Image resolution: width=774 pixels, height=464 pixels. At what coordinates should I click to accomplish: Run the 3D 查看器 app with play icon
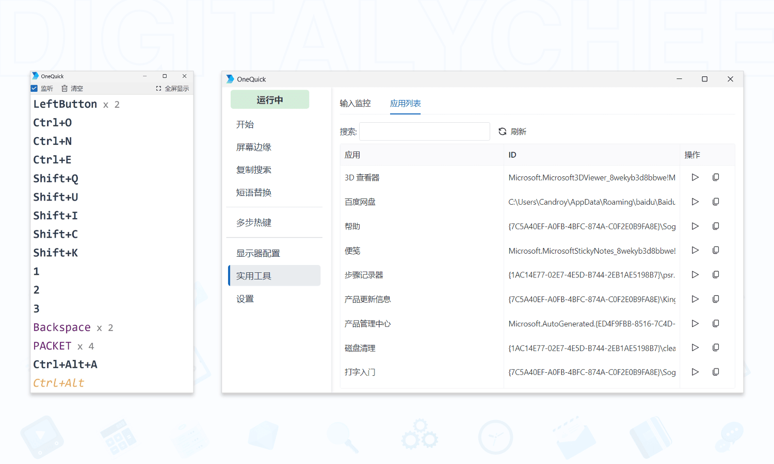(x=695, y=177)
